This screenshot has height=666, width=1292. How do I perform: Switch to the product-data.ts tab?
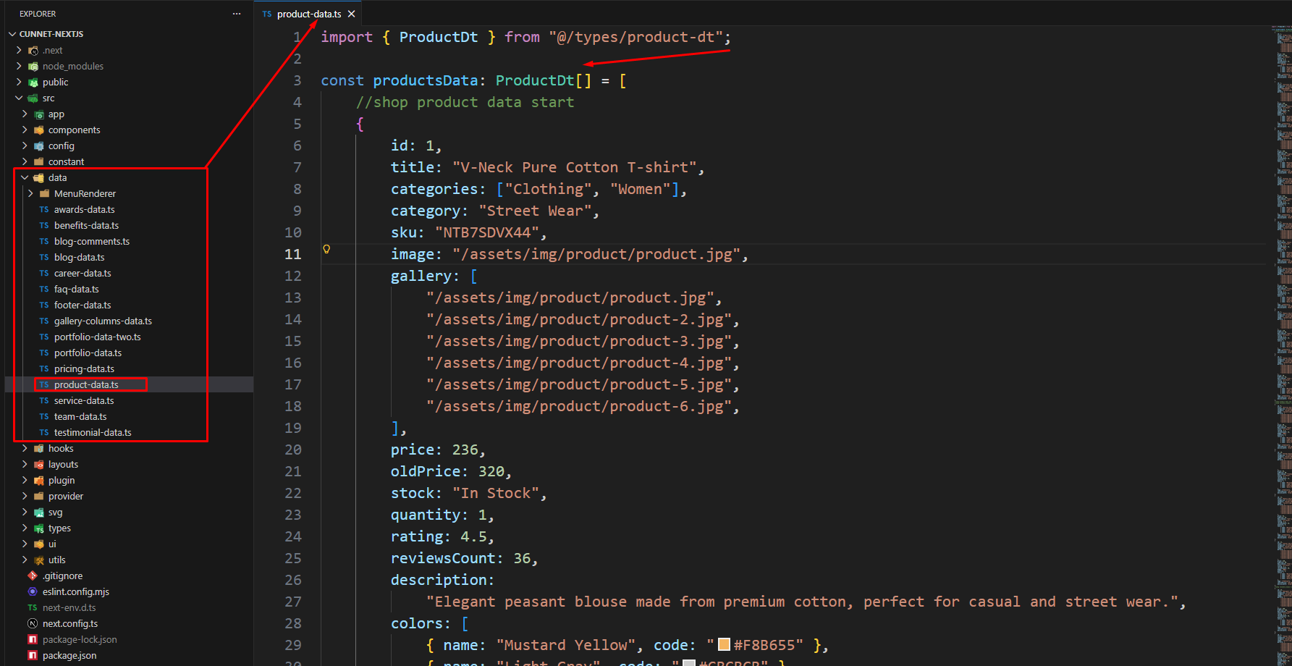coord(308,14)
